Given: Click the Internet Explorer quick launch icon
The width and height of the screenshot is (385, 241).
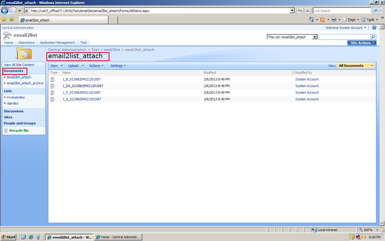Looking at the screenshot, I should coord(31,237).
